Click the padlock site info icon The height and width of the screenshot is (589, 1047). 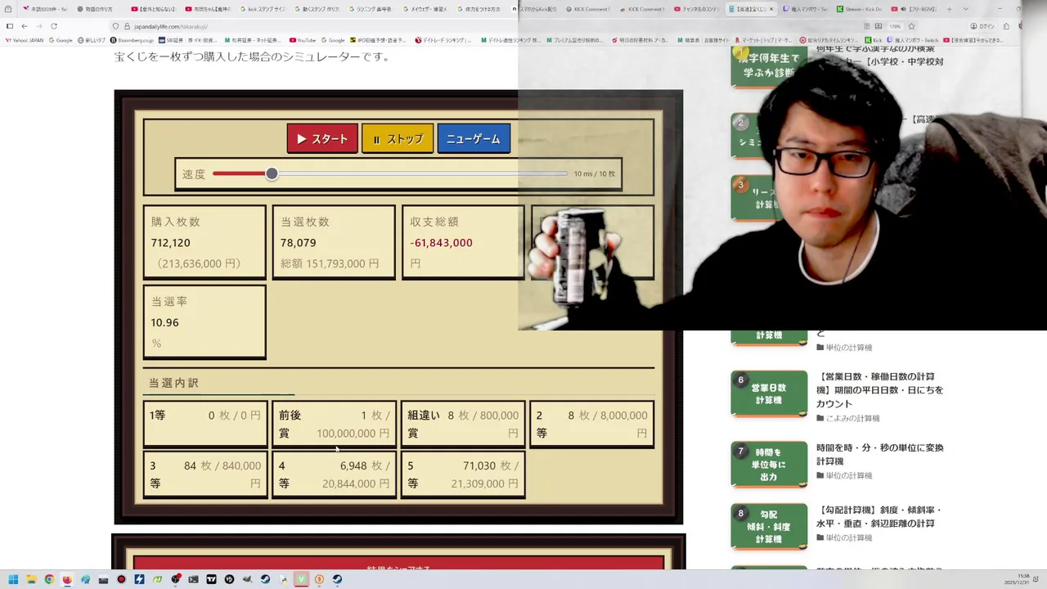(x=127, y=26)
